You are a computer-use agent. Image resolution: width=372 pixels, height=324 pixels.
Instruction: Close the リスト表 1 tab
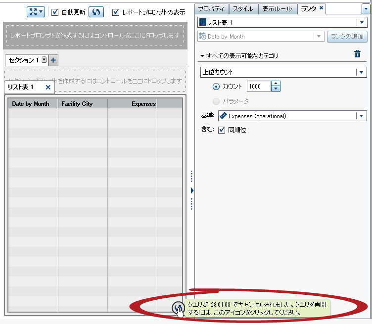pos(48,87)
